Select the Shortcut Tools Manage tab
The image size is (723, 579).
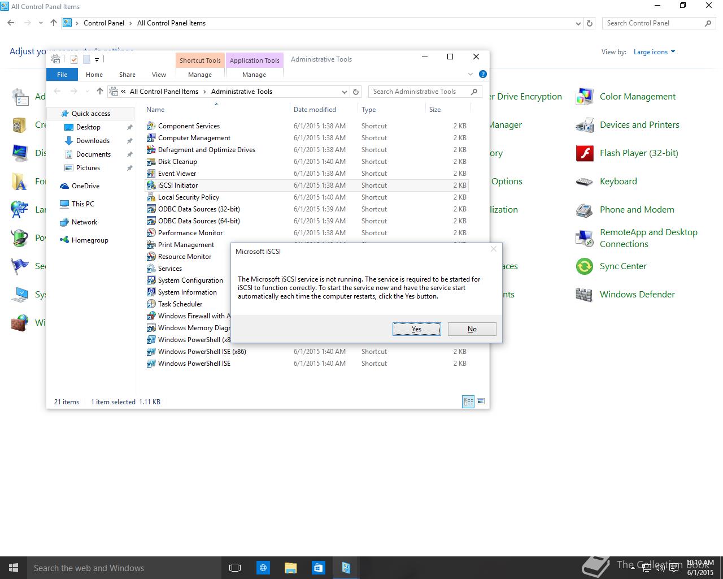tap(200, 75)
